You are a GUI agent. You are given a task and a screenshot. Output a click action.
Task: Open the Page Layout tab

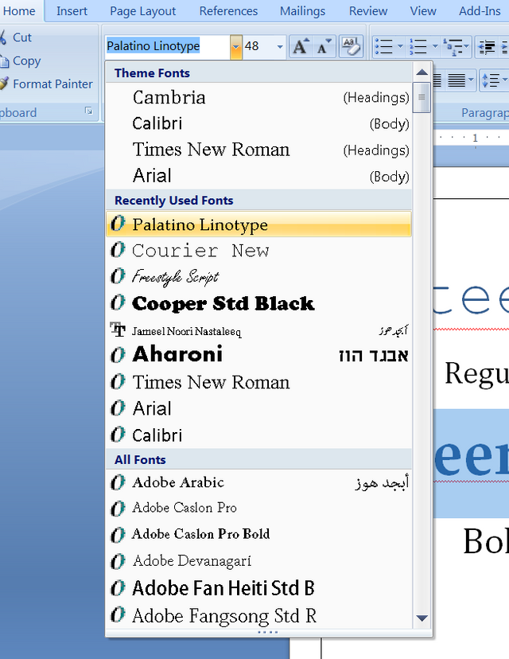click(143, 11)
